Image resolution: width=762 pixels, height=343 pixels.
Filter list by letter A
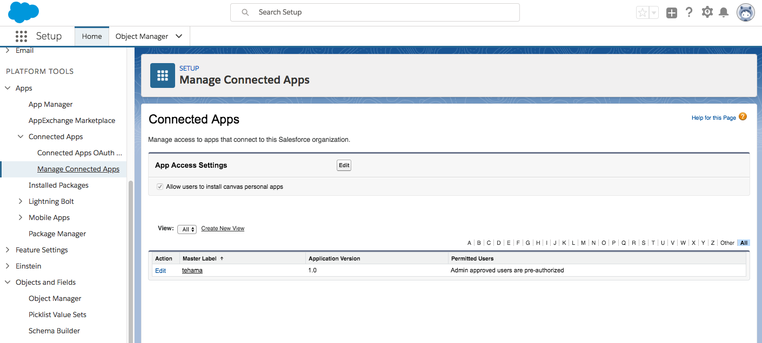pyautogui.click(x=470, y=243)
